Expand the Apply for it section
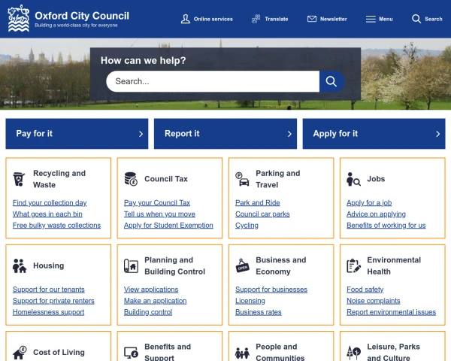This screenshot has width=451, height=361. point(374,134)
